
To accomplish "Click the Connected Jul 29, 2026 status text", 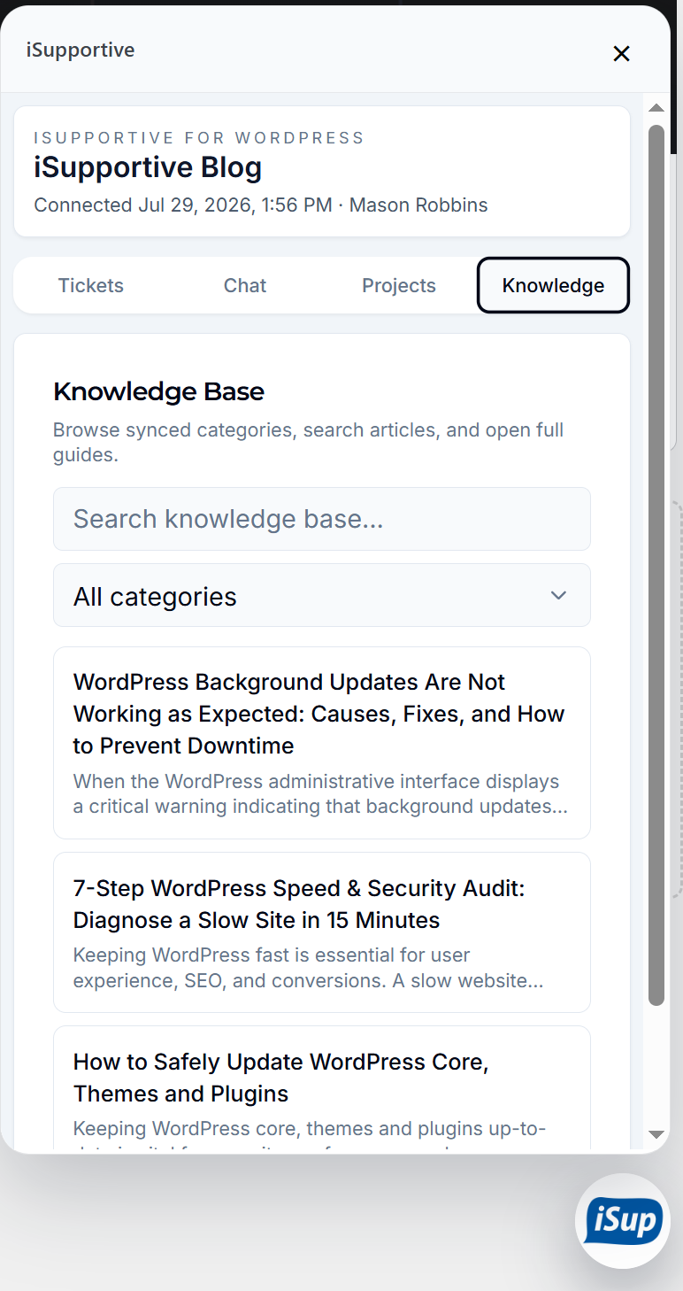I will [261, 205].
